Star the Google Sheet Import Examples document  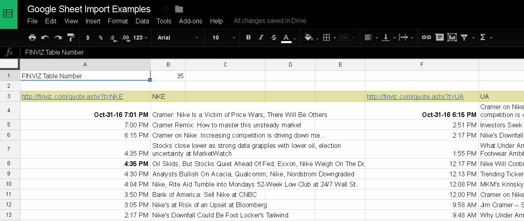tap(165, 9)
